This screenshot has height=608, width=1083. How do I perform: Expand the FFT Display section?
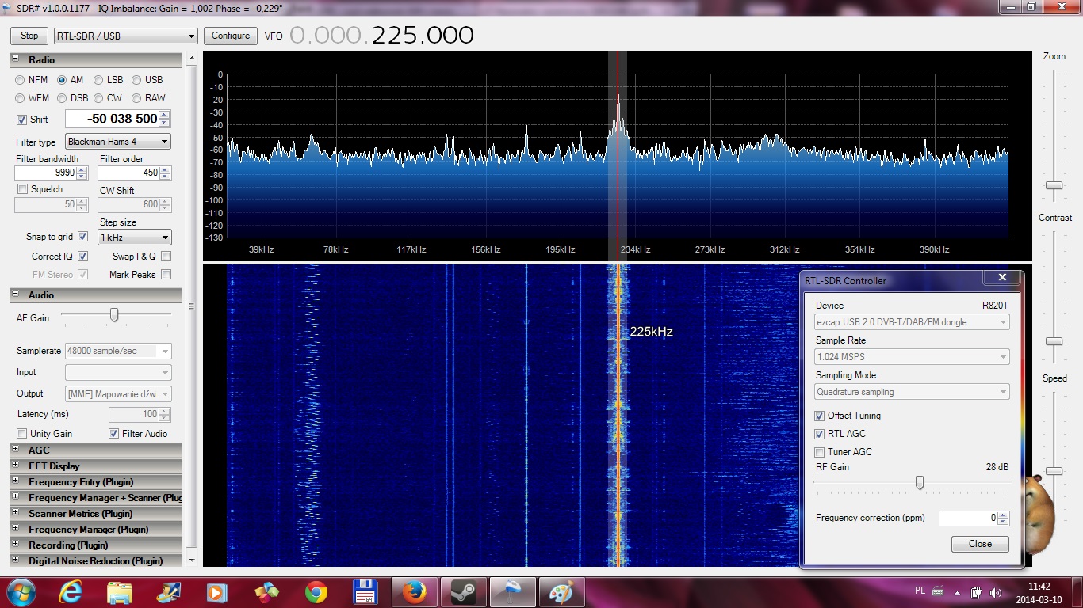tap(15, 465)
